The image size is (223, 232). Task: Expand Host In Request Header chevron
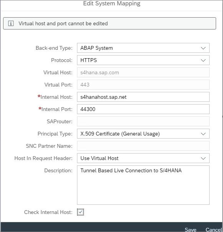point(203,158)
